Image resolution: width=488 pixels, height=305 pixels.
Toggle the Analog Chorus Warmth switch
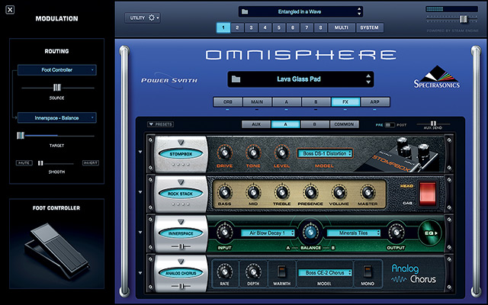[281, 271]
